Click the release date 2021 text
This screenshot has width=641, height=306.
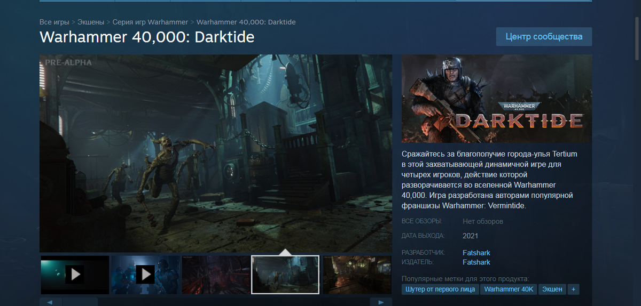point(470,236)
